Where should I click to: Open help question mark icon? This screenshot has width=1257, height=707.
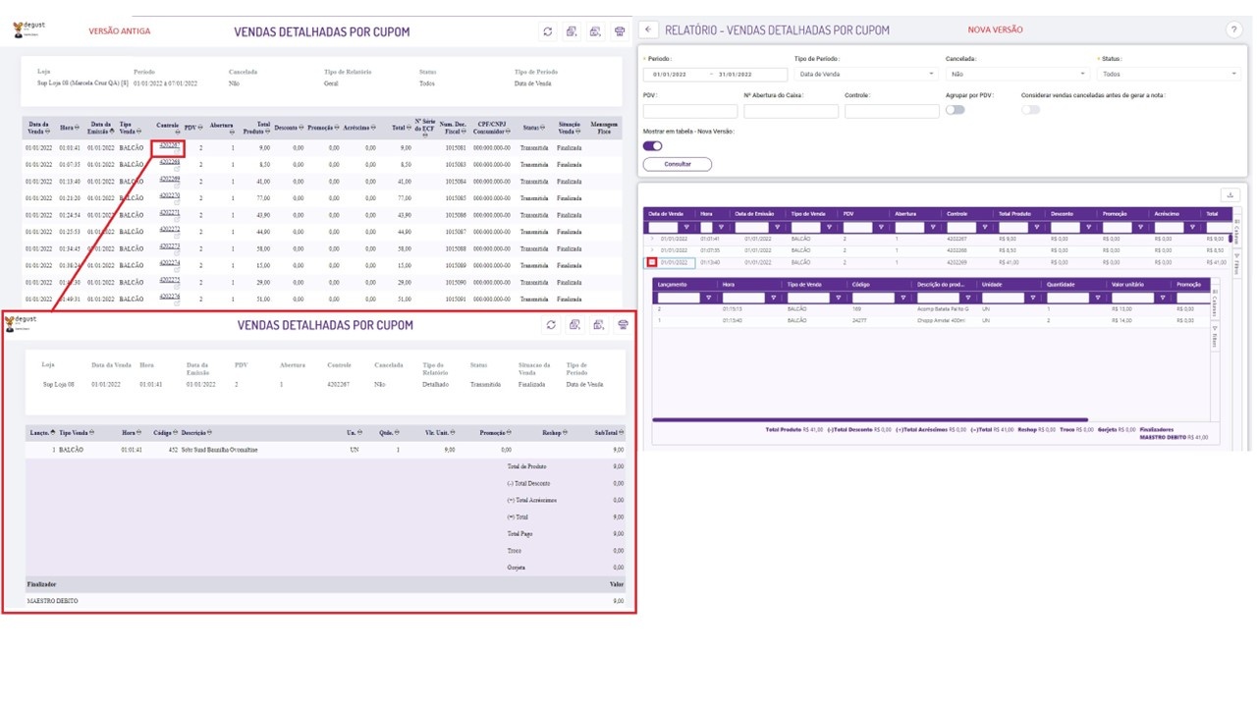(1234, 29)
